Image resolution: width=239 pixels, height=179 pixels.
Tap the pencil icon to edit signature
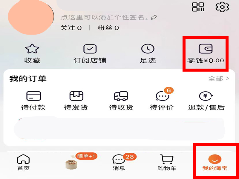[154, 17]
